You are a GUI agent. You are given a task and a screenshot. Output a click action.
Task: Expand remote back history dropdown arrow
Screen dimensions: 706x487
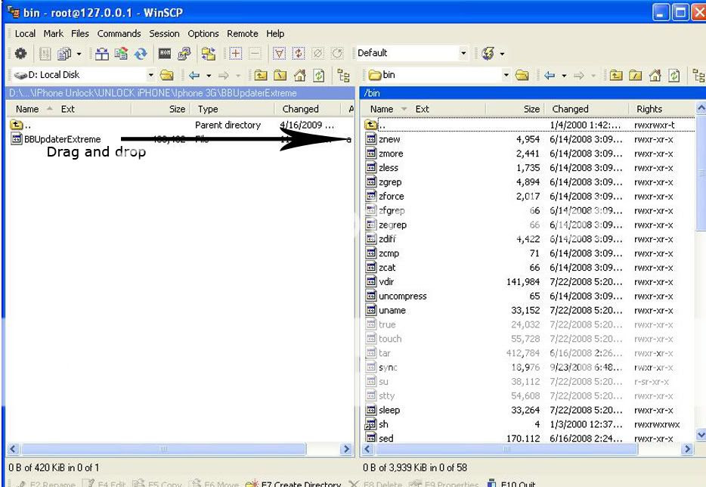pyautogui.click(x=564, y=76)
